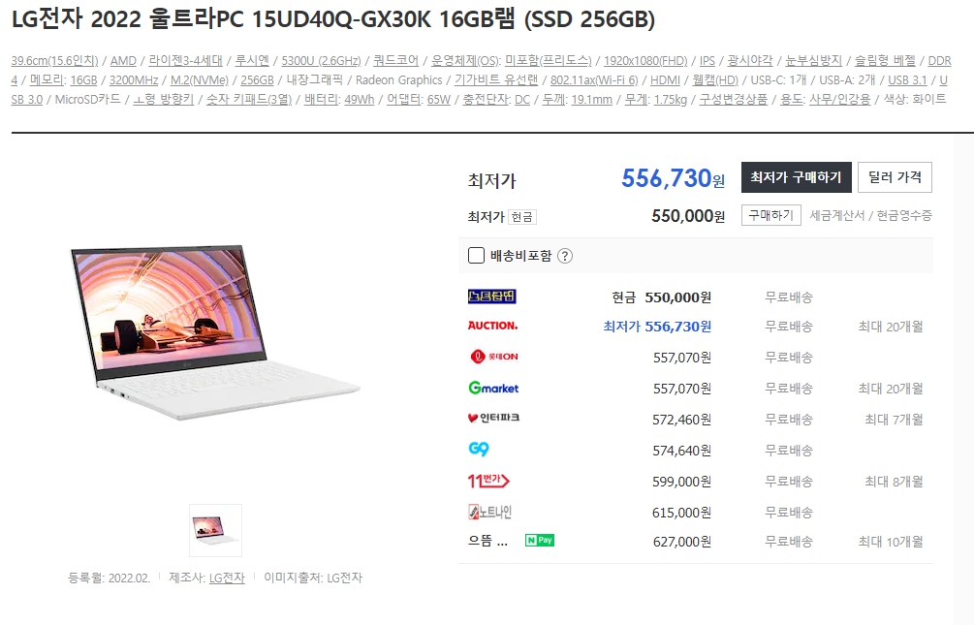Screen dimensions: 974x625
Task: Click the question mark help icon
Action: click(565, 256)
